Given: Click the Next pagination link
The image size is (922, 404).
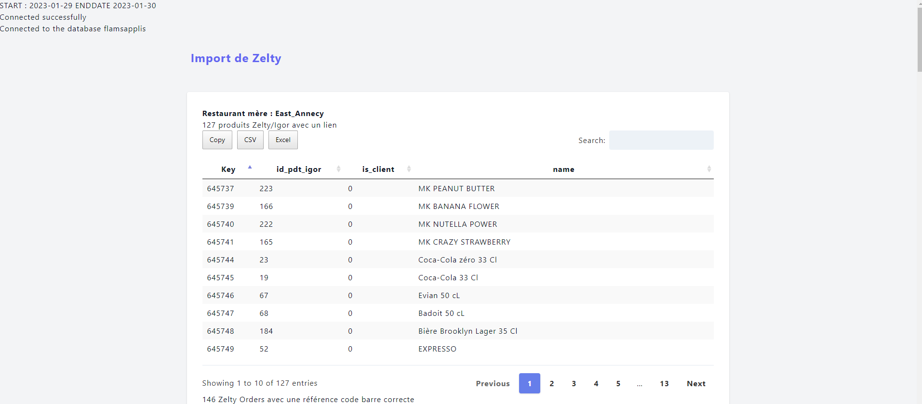Looking at the screenshot, I should pos(695,384).
